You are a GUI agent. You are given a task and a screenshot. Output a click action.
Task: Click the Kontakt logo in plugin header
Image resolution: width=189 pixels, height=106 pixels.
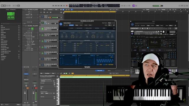point(135,28)
